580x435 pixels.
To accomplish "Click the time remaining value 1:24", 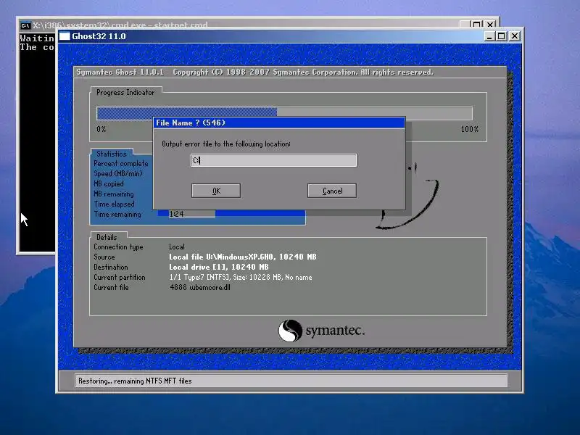I will [x=176, y=214].
